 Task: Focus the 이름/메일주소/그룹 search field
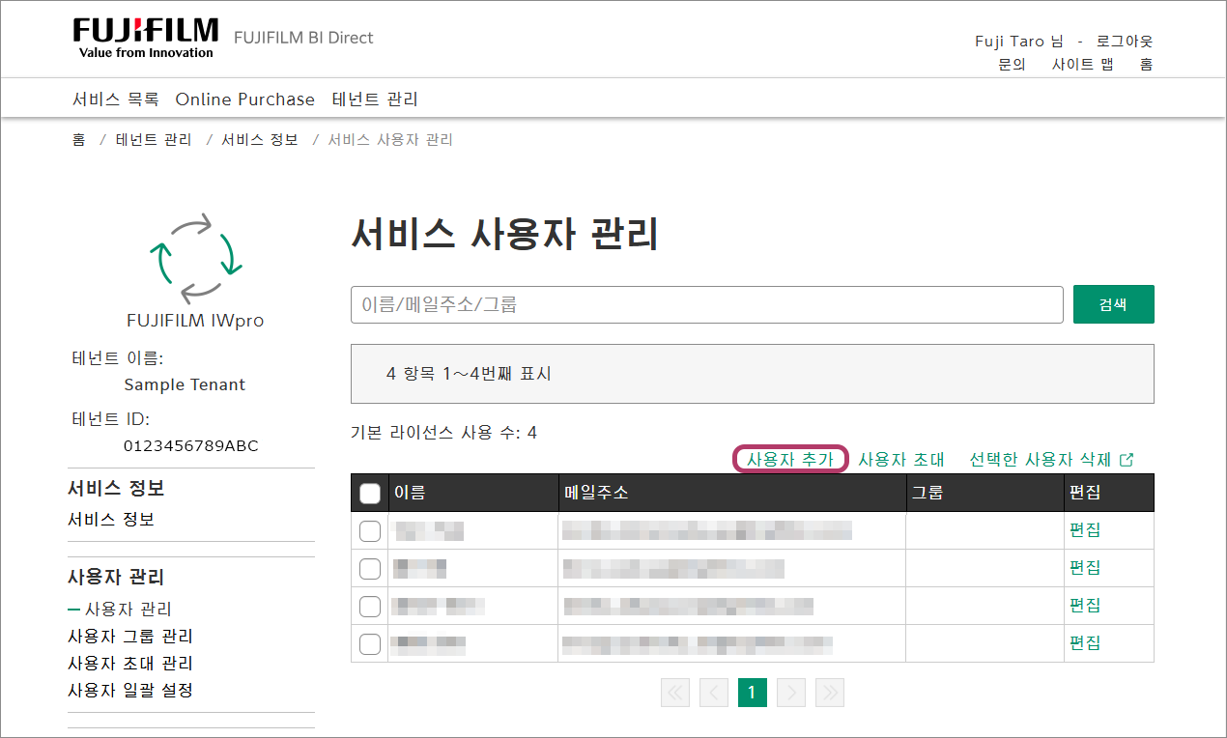pos(706,304)
